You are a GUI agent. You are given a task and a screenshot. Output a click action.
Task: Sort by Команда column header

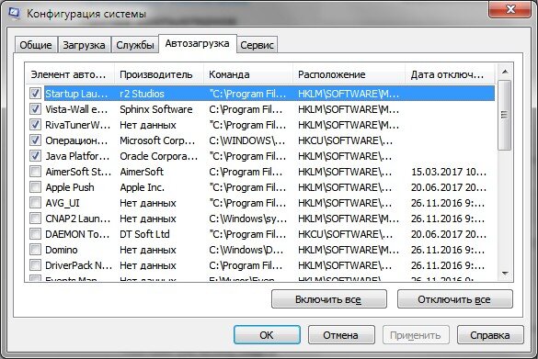(x=248, y=74)
